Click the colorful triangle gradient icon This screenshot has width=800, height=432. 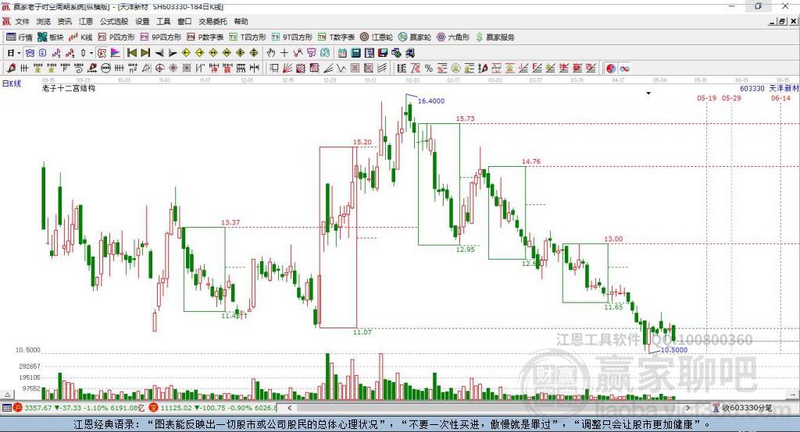pos(116,53)
